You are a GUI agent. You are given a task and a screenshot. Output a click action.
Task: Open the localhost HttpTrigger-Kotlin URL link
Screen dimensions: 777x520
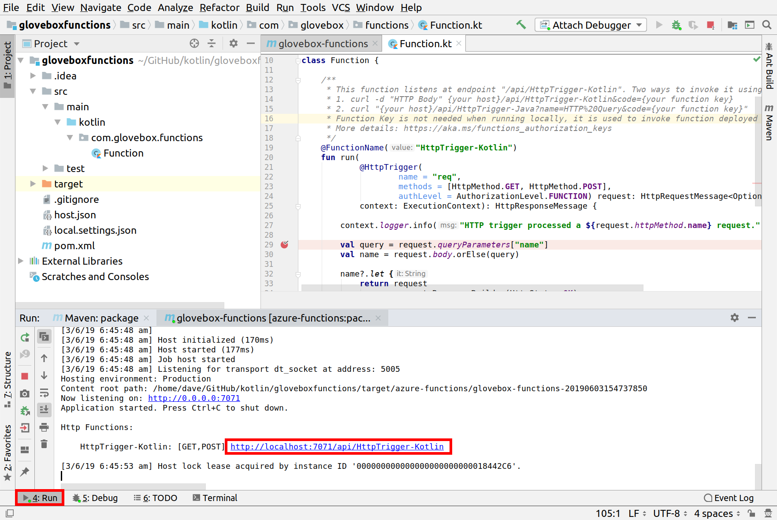(337, 447)
